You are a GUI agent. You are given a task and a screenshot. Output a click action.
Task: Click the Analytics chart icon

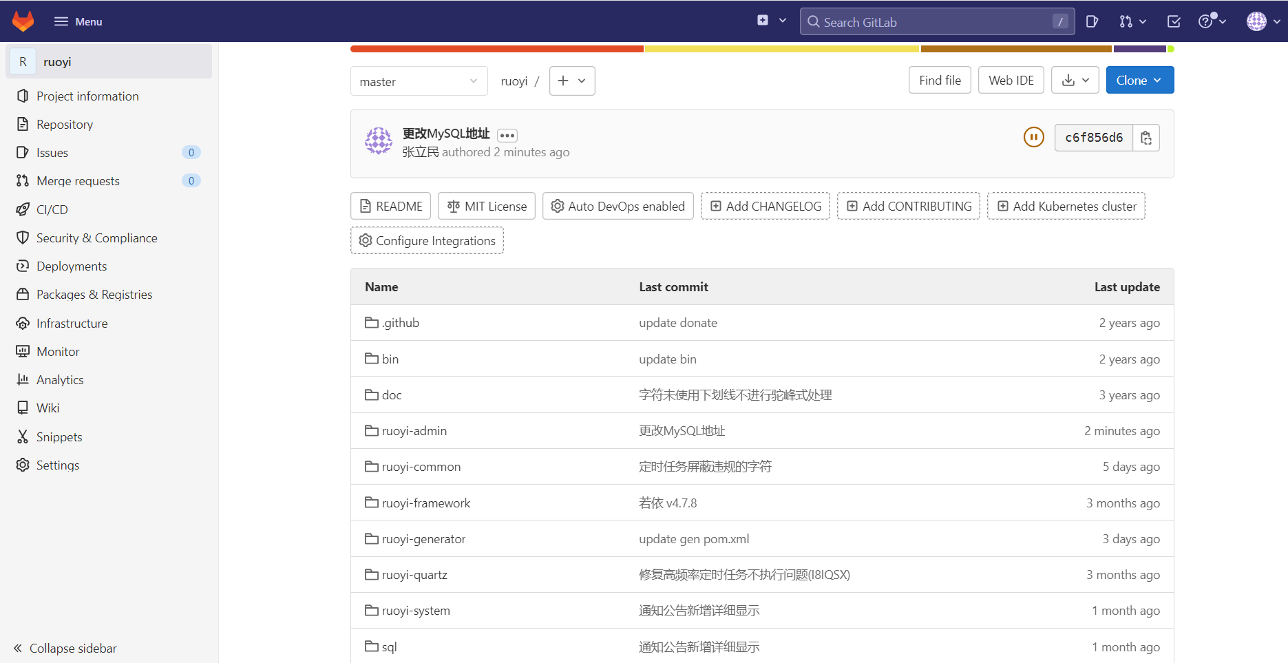tap(23, 379)
